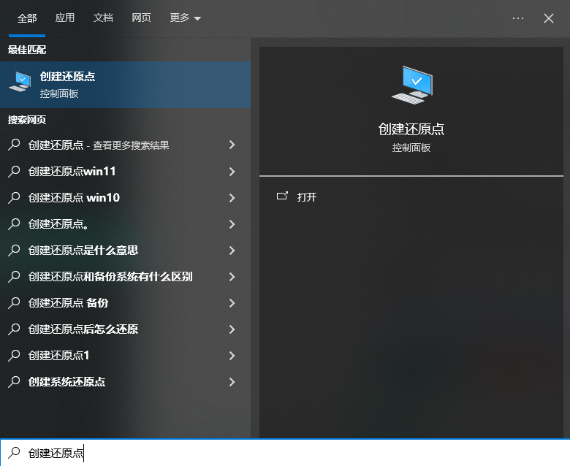The height and width of the screenshot is (466, 570).
Task: Expand arrow for 创建还原点。 row
Action: point(232,224)
